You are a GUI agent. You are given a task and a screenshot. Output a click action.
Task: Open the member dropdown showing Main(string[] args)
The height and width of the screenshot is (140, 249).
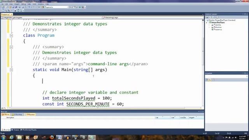153,17
